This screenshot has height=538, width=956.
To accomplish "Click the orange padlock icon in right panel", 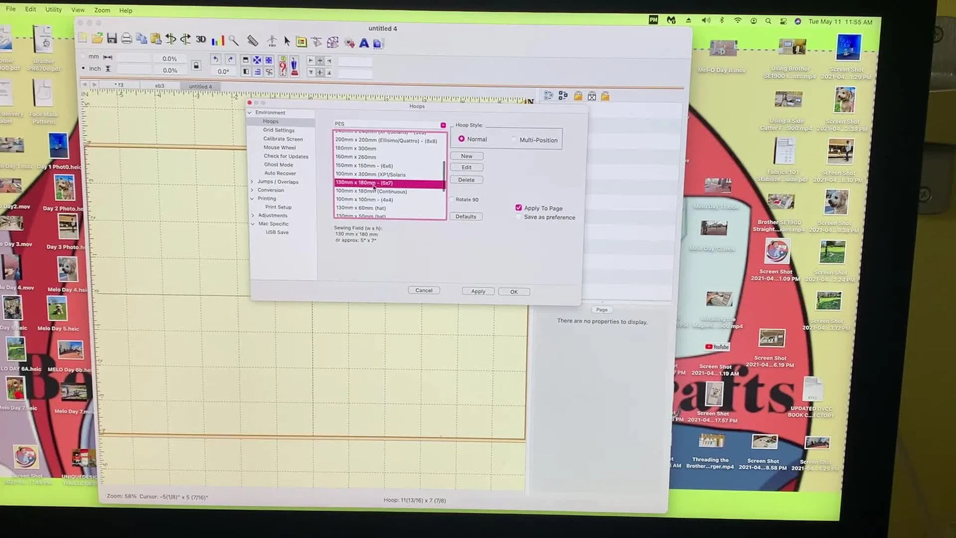I will [x=578, y=96].
